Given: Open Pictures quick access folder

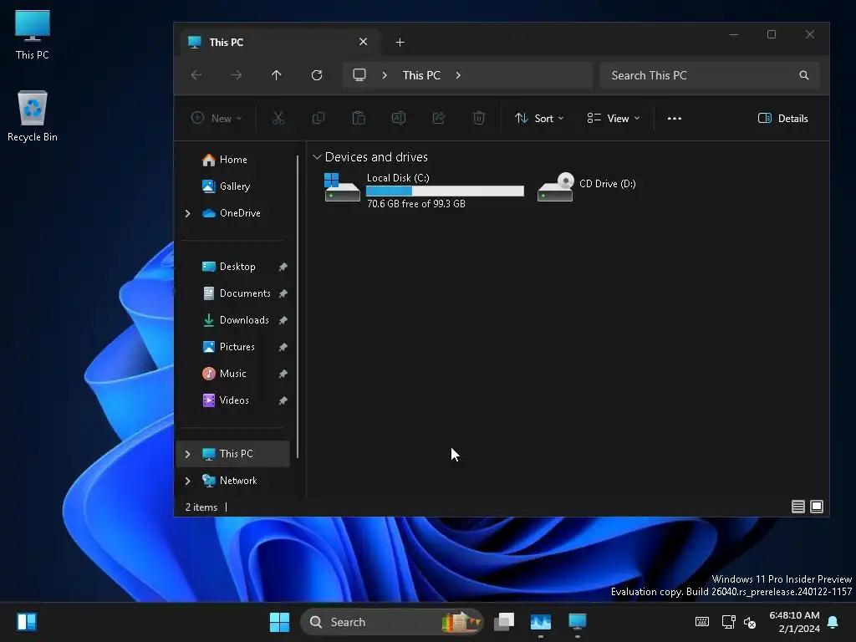Looking at the screenshot, I should pos(229,347).
